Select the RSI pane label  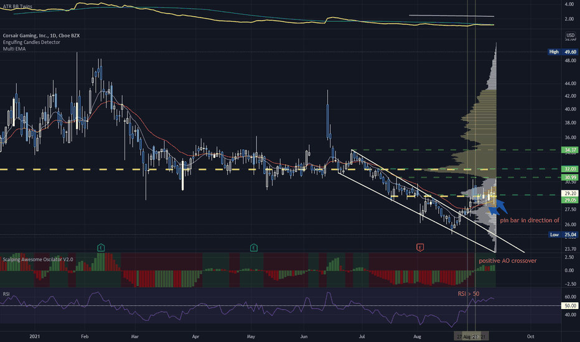click(x=6, y=294)
